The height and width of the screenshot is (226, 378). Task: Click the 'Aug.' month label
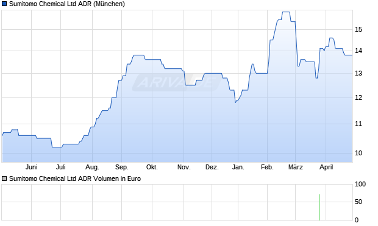tap(92, 167)
